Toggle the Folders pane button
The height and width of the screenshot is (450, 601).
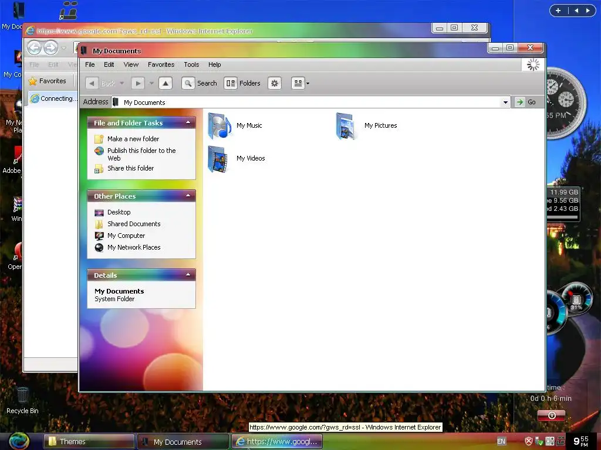click(242, 83)
